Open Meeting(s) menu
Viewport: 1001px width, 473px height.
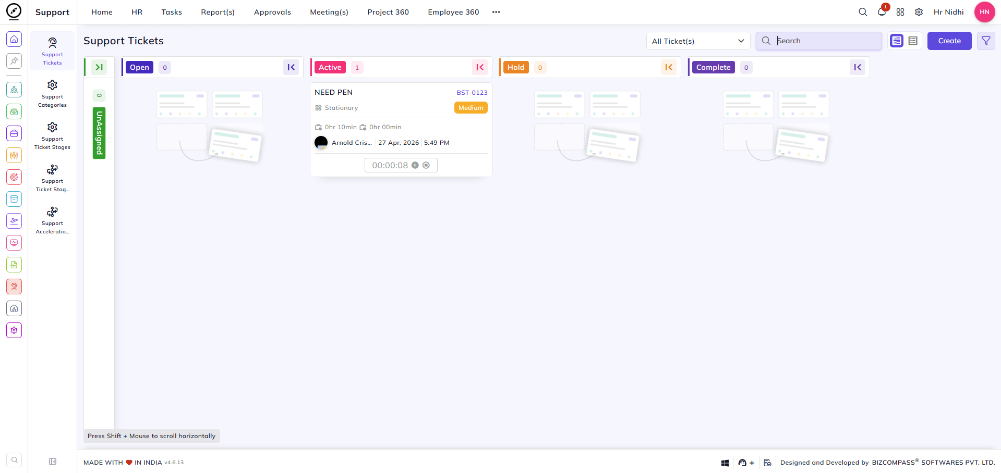click(329, 12)
